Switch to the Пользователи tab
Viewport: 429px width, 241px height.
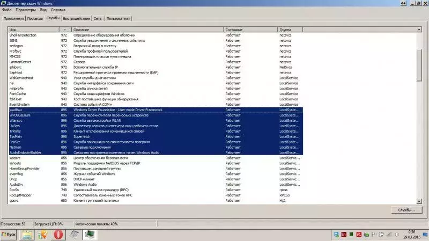118,19
